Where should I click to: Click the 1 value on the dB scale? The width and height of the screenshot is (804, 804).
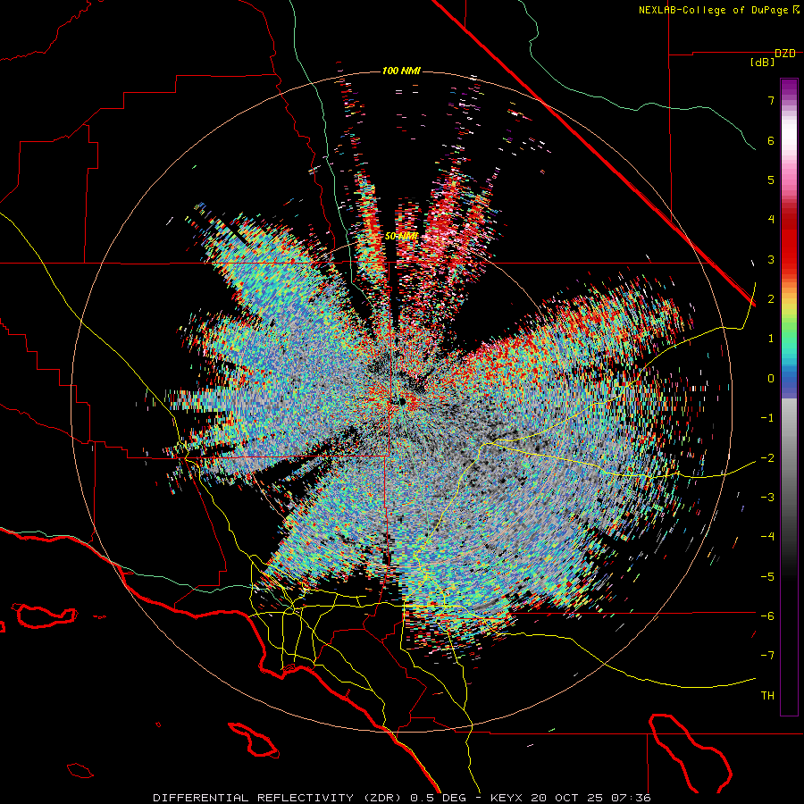[x=771, y=339]
